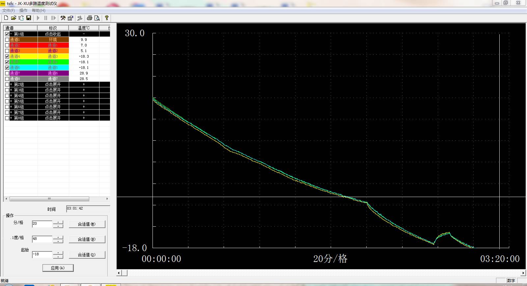Enable the red 通道2 row checkbox
This screenshot has height=286, width=527.
tap(7, 45)
